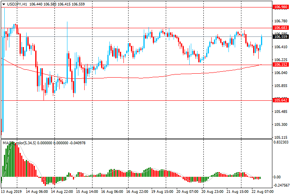The height and width of the screenshot is (196, 290).
Task: Click the 16 Aug 22:00 time label
Action: [x=137, y=191]
